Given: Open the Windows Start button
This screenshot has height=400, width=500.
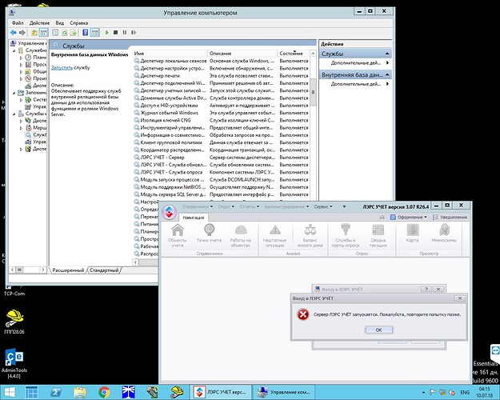Looking at the screenshot, I should point(10,392).
